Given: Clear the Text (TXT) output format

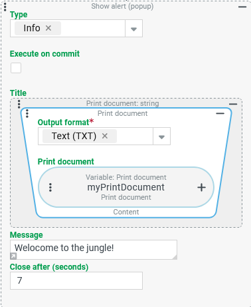Looking at the screenshot, I should click(105, 136).
